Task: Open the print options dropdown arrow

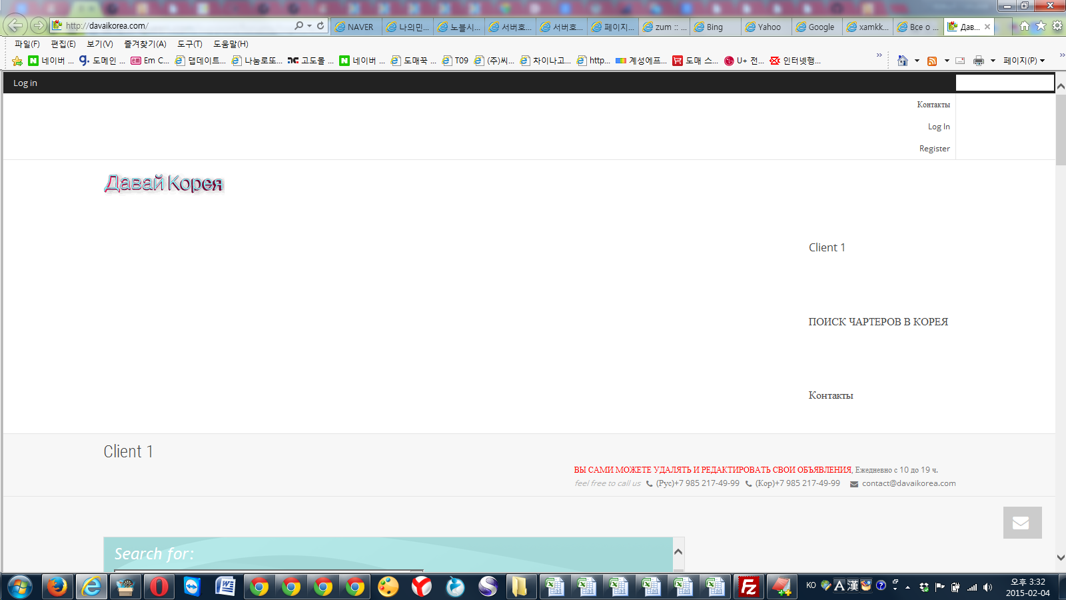Action: point(993,61)
